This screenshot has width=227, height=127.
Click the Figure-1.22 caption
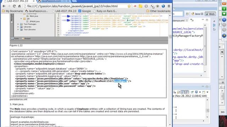[x=16, y=46]
